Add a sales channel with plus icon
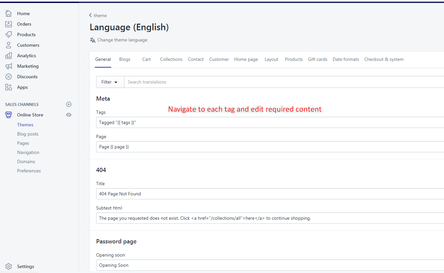 pos(69,104)
